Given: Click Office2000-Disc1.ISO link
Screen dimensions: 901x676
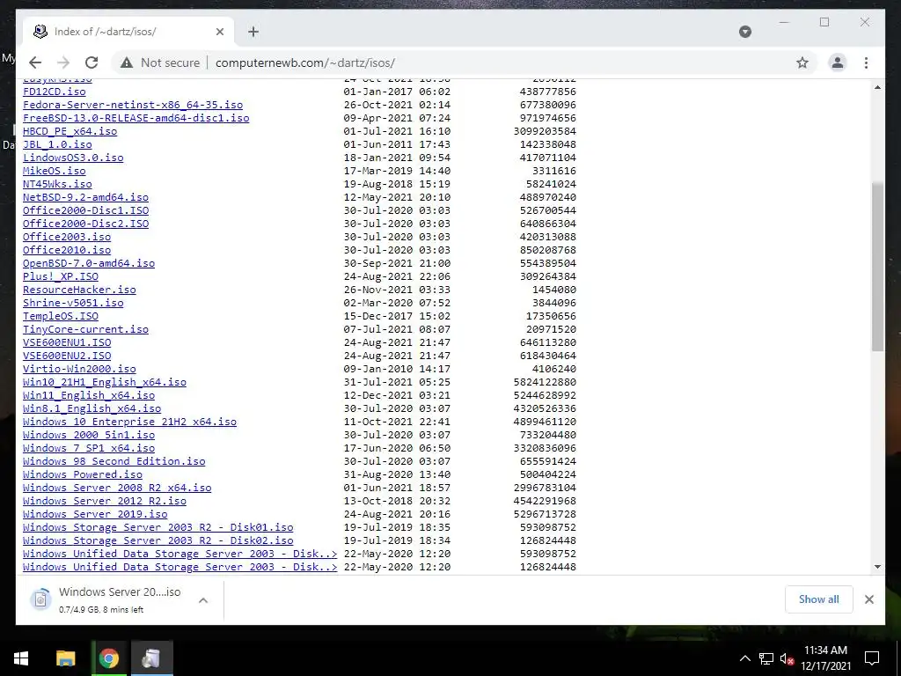Looking at the screenshot, I should 85,210.
